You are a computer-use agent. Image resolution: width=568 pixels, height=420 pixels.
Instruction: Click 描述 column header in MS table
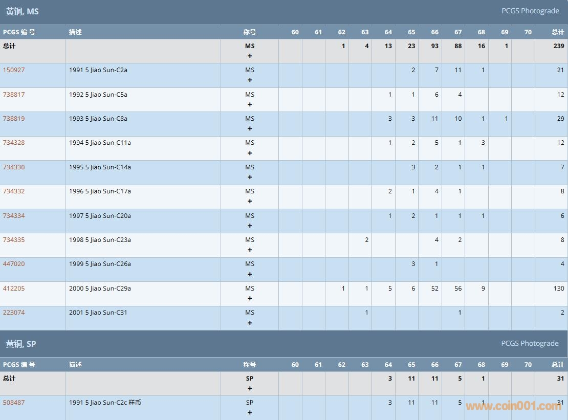click(x=75, y=32)
